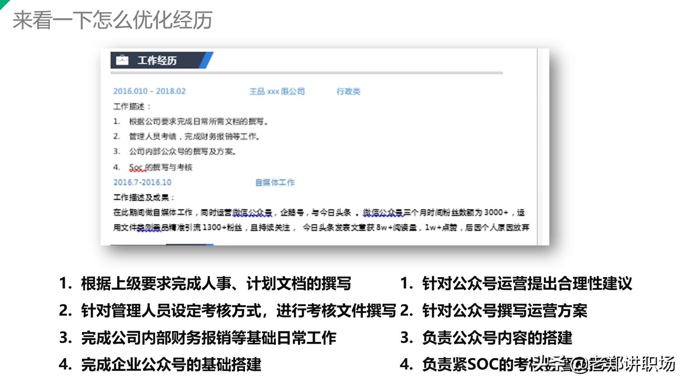687x384 pixels.
Task: Open the 工作经历 section header
Action: click(158, 60)
